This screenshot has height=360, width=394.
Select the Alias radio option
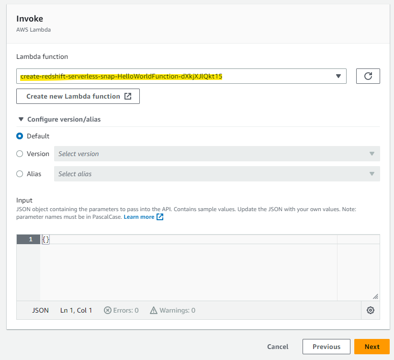tap(20, 174)
